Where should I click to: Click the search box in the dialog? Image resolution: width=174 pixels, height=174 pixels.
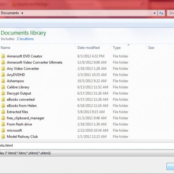pyautogui.click(x=171, y=13)
